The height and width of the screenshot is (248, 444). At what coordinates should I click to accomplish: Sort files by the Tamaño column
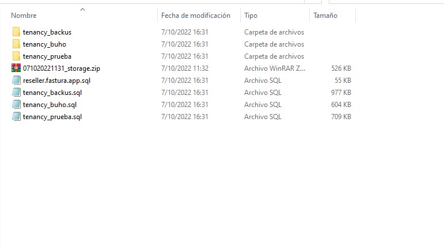click(325, 16)
